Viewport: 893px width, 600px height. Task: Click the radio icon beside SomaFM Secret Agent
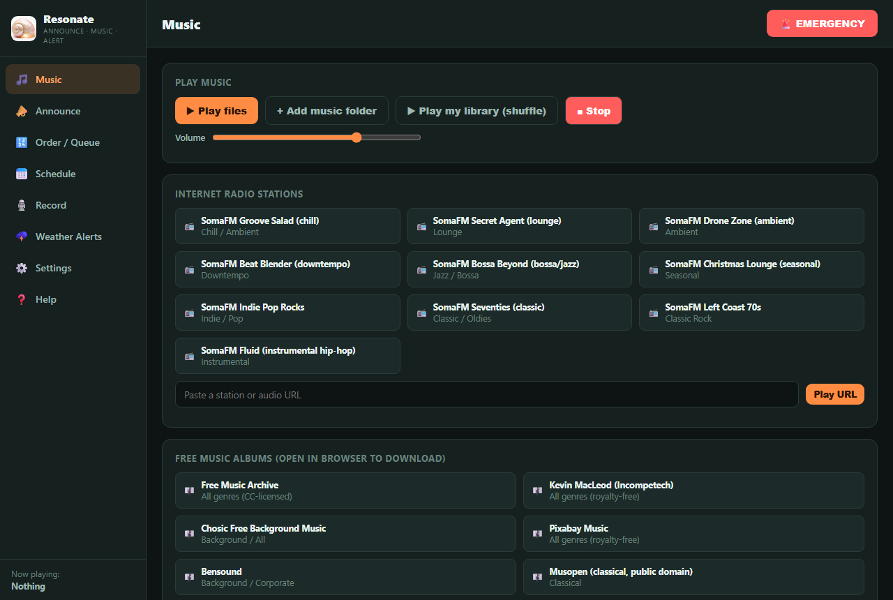(421, 227)
